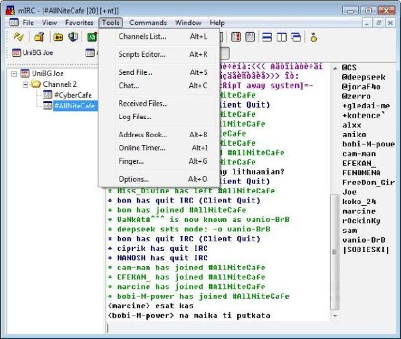Viewport: 401px width, 339px height.
Task: Choose Channels List from Tools menu
Action: pyautogui.click(x=159, y=37)
